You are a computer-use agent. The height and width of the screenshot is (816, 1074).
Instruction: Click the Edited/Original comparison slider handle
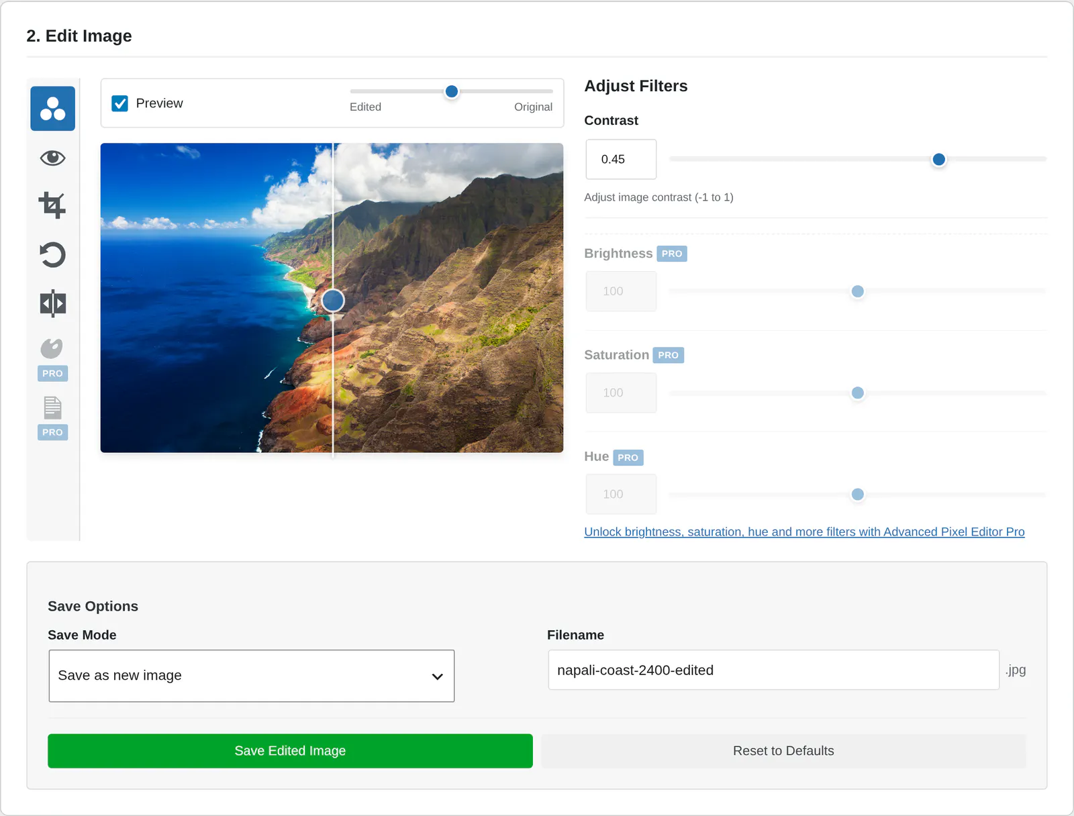coord(452,91)
